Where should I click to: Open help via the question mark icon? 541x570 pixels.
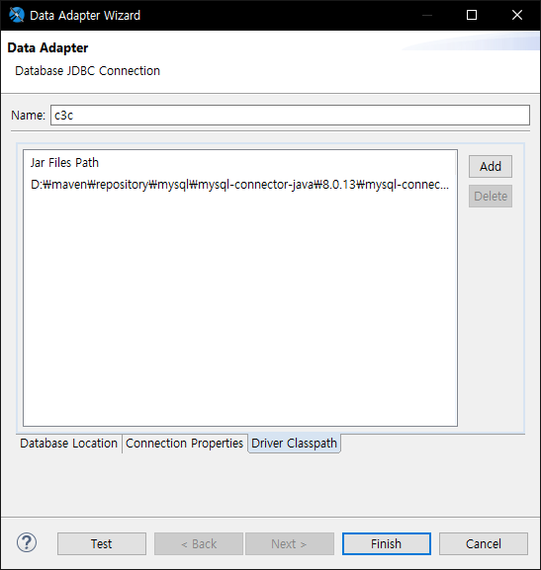(27, 542)
